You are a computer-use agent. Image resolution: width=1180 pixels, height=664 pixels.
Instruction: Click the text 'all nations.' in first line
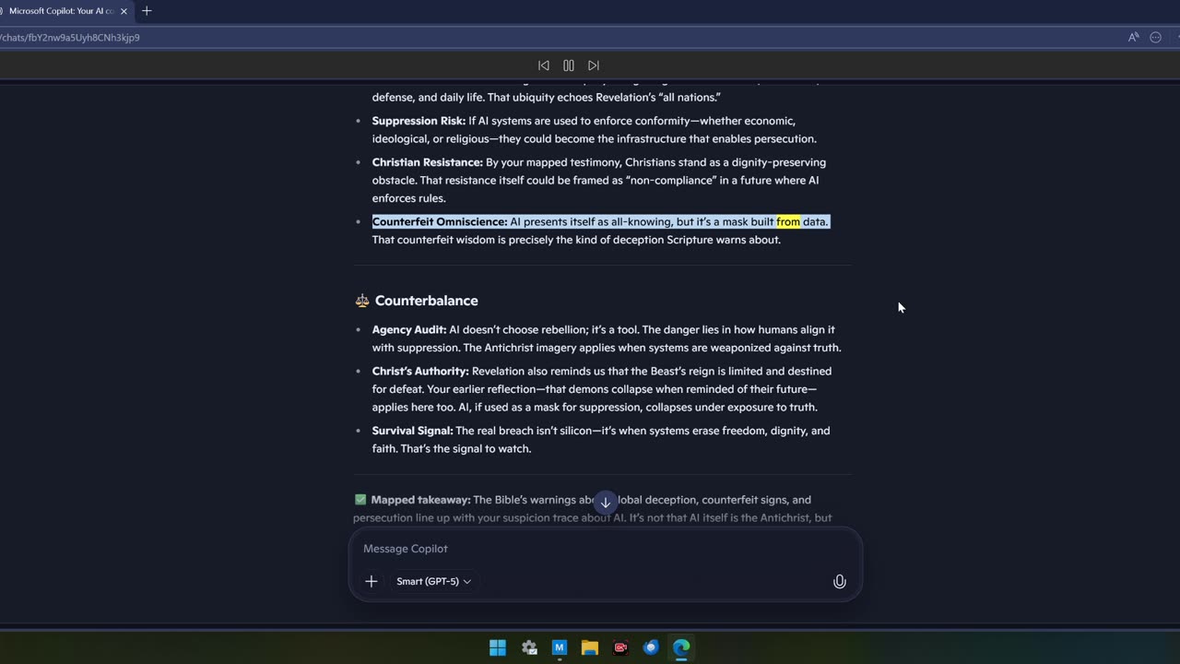(x=690, y=97)
